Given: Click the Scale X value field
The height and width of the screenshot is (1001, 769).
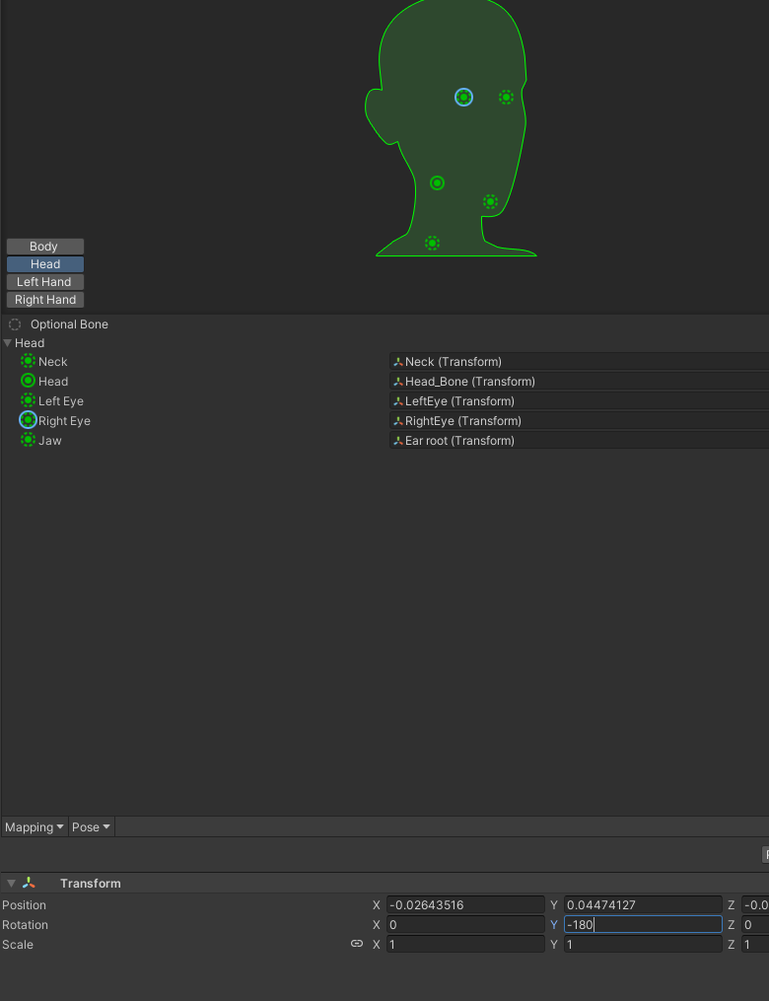Looking at the screenshot, I should [465, 944].
